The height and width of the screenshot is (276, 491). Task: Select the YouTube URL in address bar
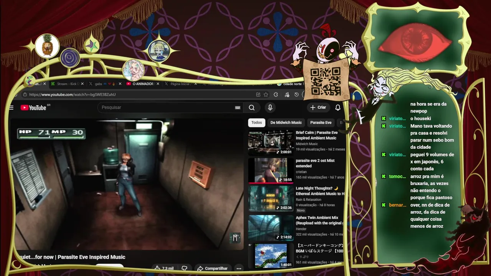click(x=72, y=95)
